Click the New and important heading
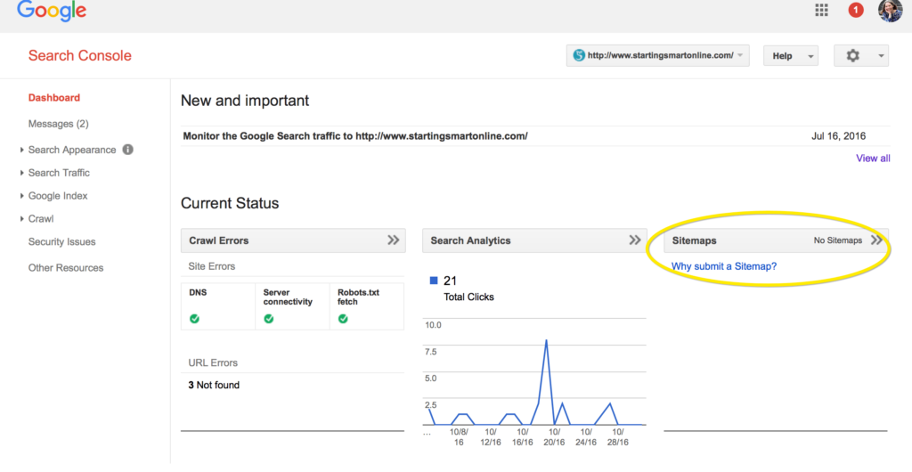The width and height of the screenshot is (912, 472). coord(245,101)
